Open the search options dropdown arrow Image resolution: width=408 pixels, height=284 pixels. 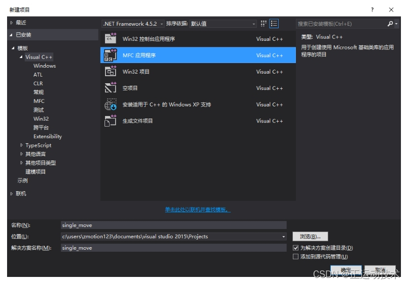396,24
